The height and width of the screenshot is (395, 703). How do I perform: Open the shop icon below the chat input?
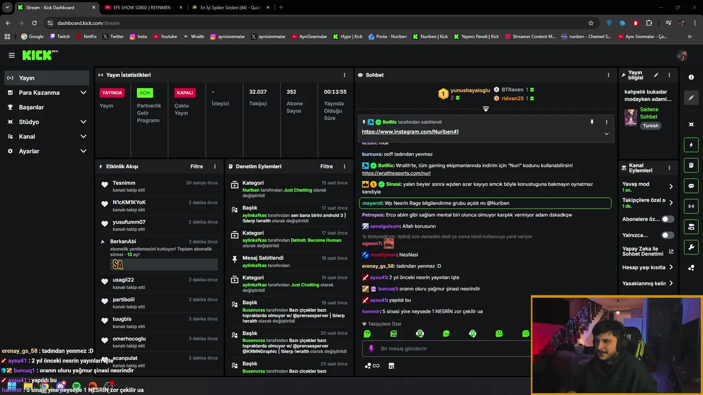point(391,366)
